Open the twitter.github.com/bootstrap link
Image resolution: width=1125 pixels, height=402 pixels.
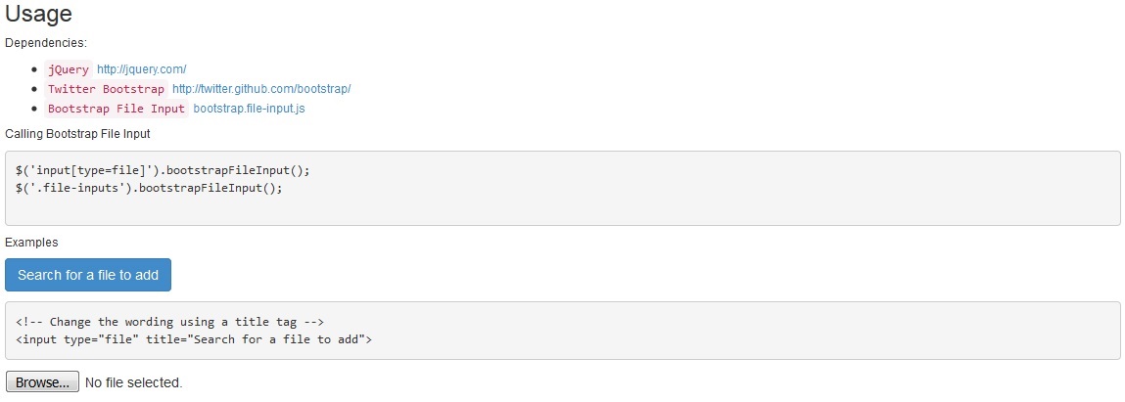[x=261, y=89]
